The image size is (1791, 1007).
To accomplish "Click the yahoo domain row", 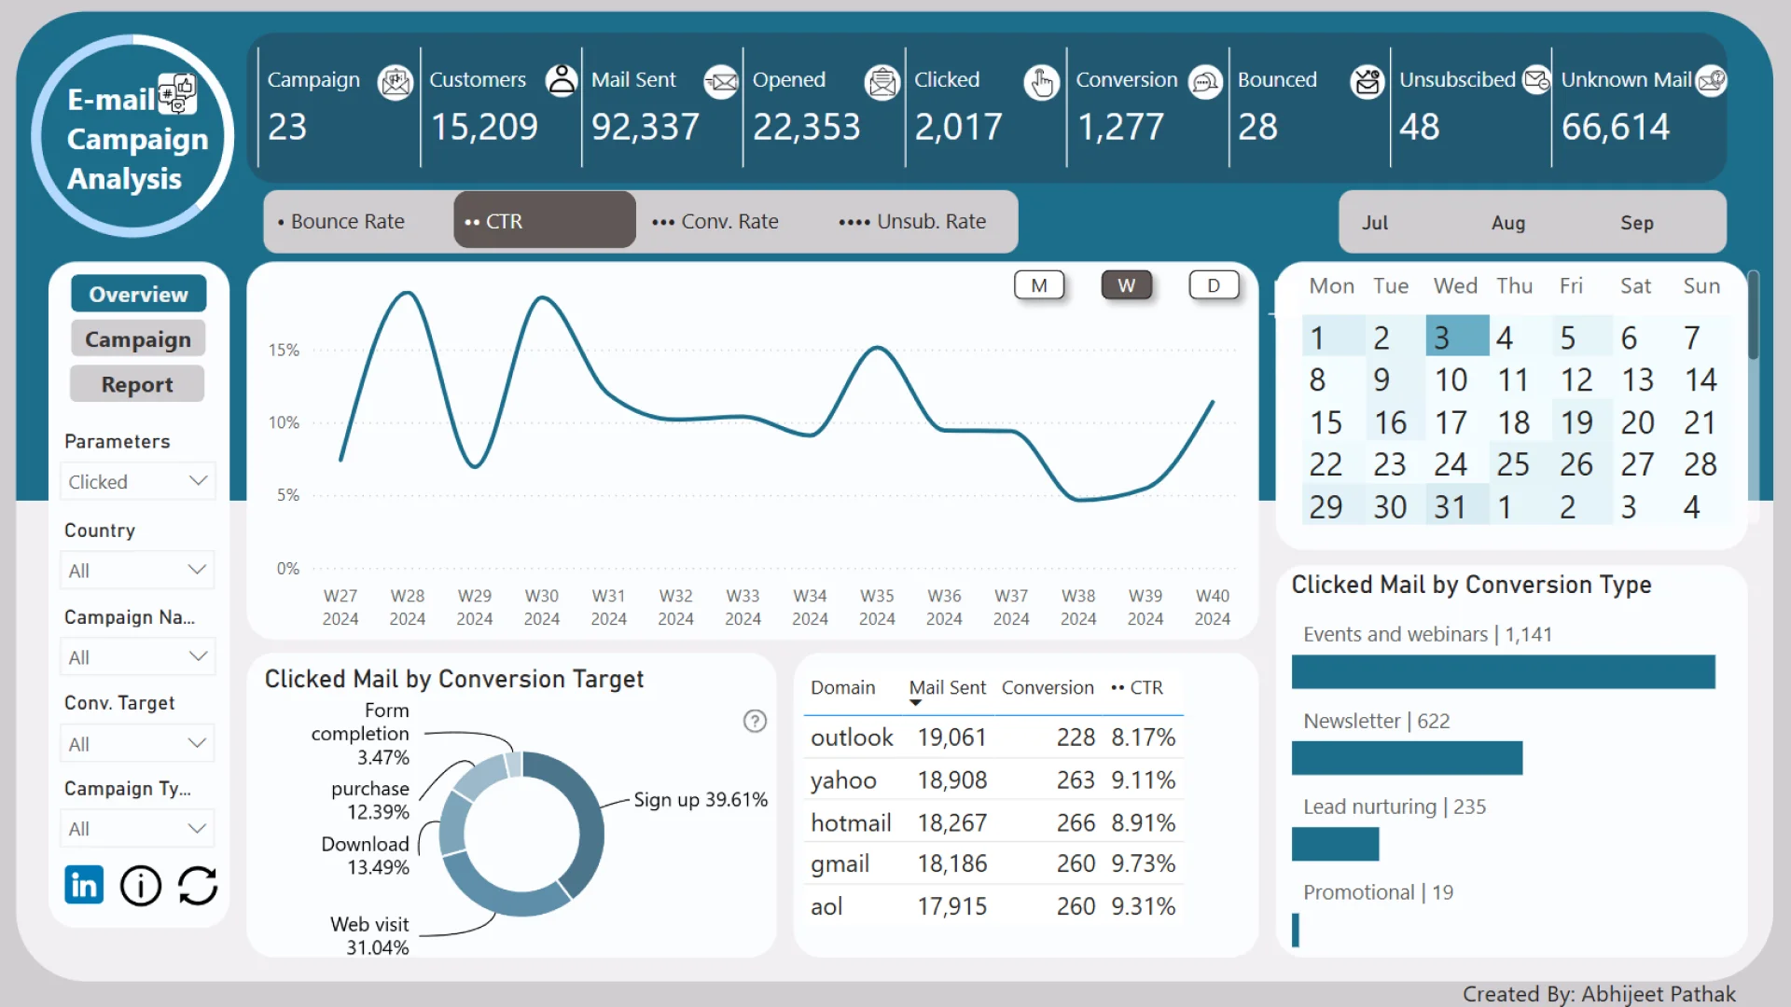I will 993,779.
